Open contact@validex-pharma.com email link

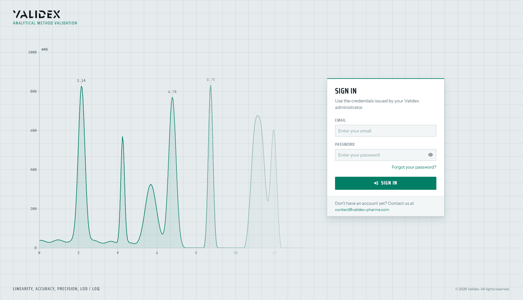tap(362, 210)
